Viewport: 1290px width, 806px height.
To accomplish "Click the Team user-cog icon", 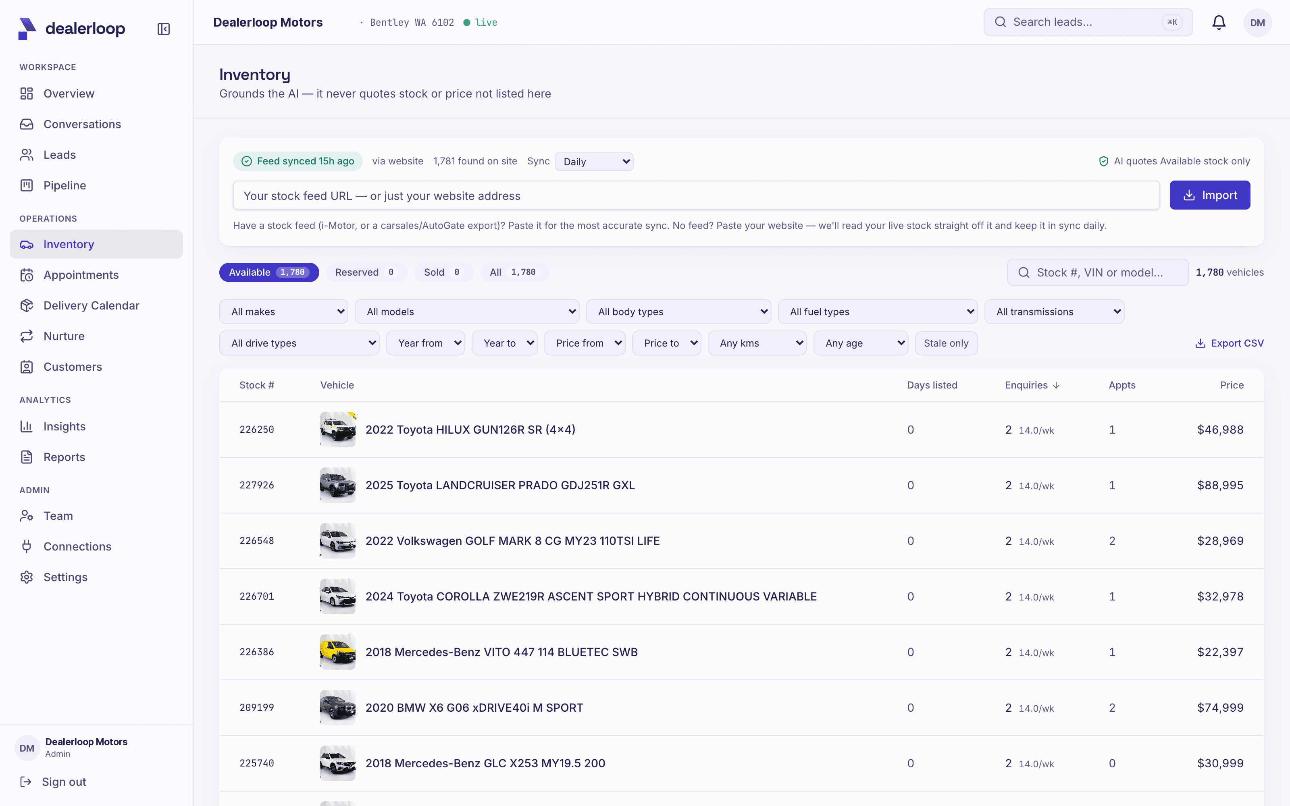I will click(x=27, y=516).
